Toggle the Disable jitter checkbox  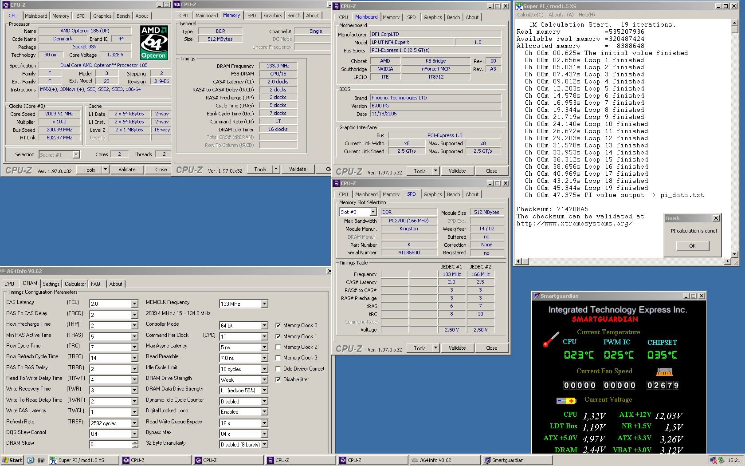(x=278, y=379)
